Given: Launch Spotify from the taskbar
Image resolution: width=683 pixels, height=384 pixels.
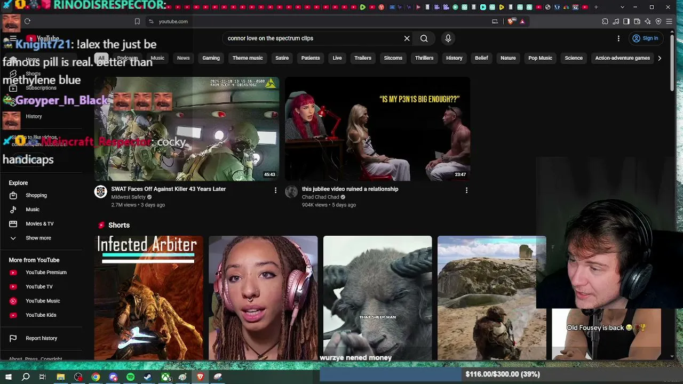Looking at the screenshot, I should click(131, 377).
